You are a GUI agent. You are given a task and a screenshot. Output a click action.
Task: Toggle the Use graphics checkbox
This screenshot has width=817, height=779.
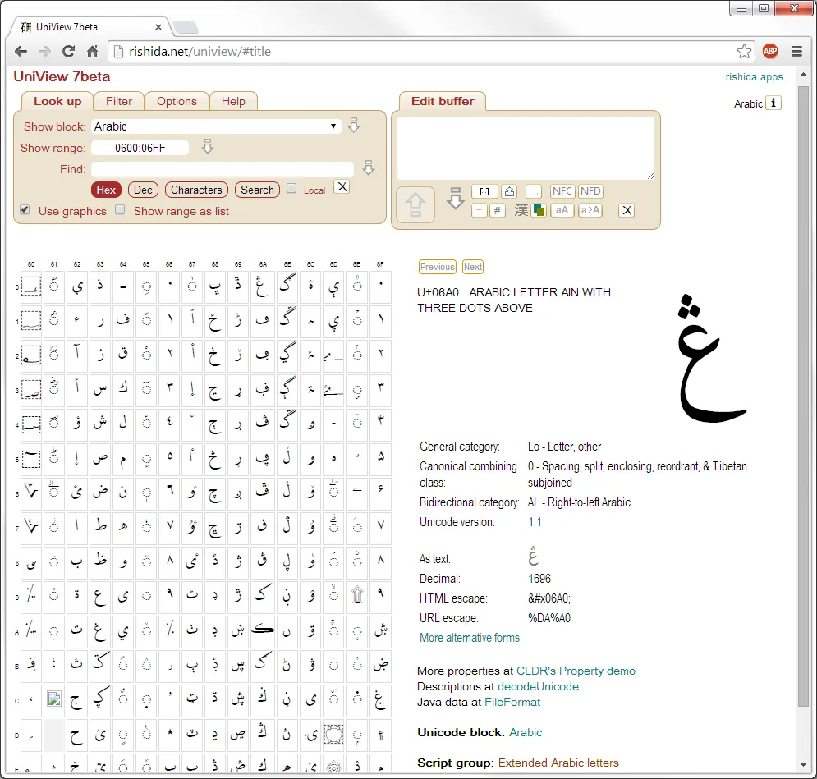click(25, 209)
